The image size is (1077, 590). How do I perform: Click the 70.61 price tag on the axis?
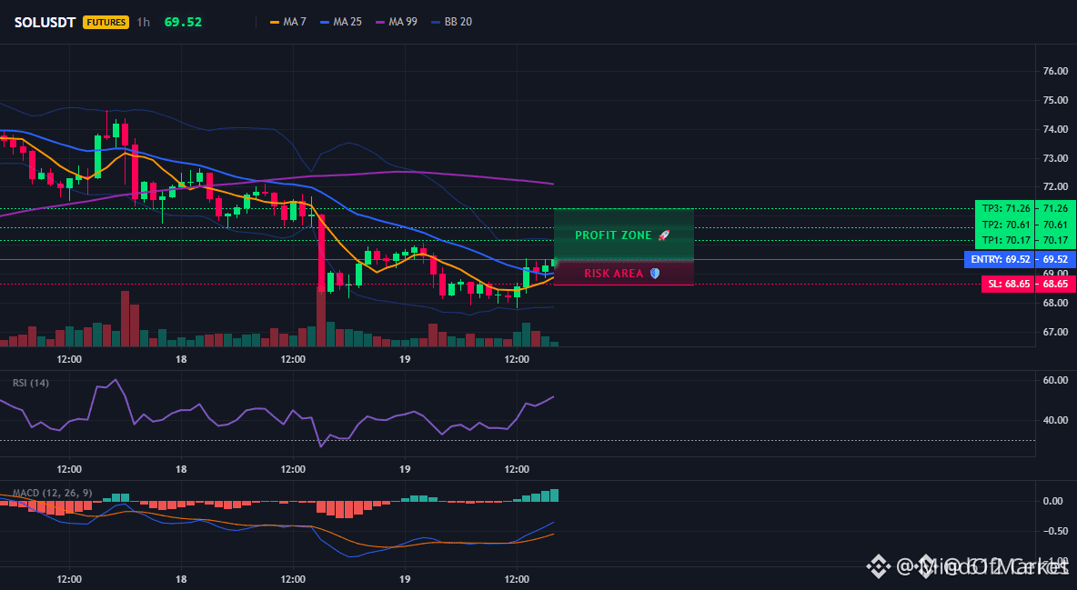[1056, 225]
